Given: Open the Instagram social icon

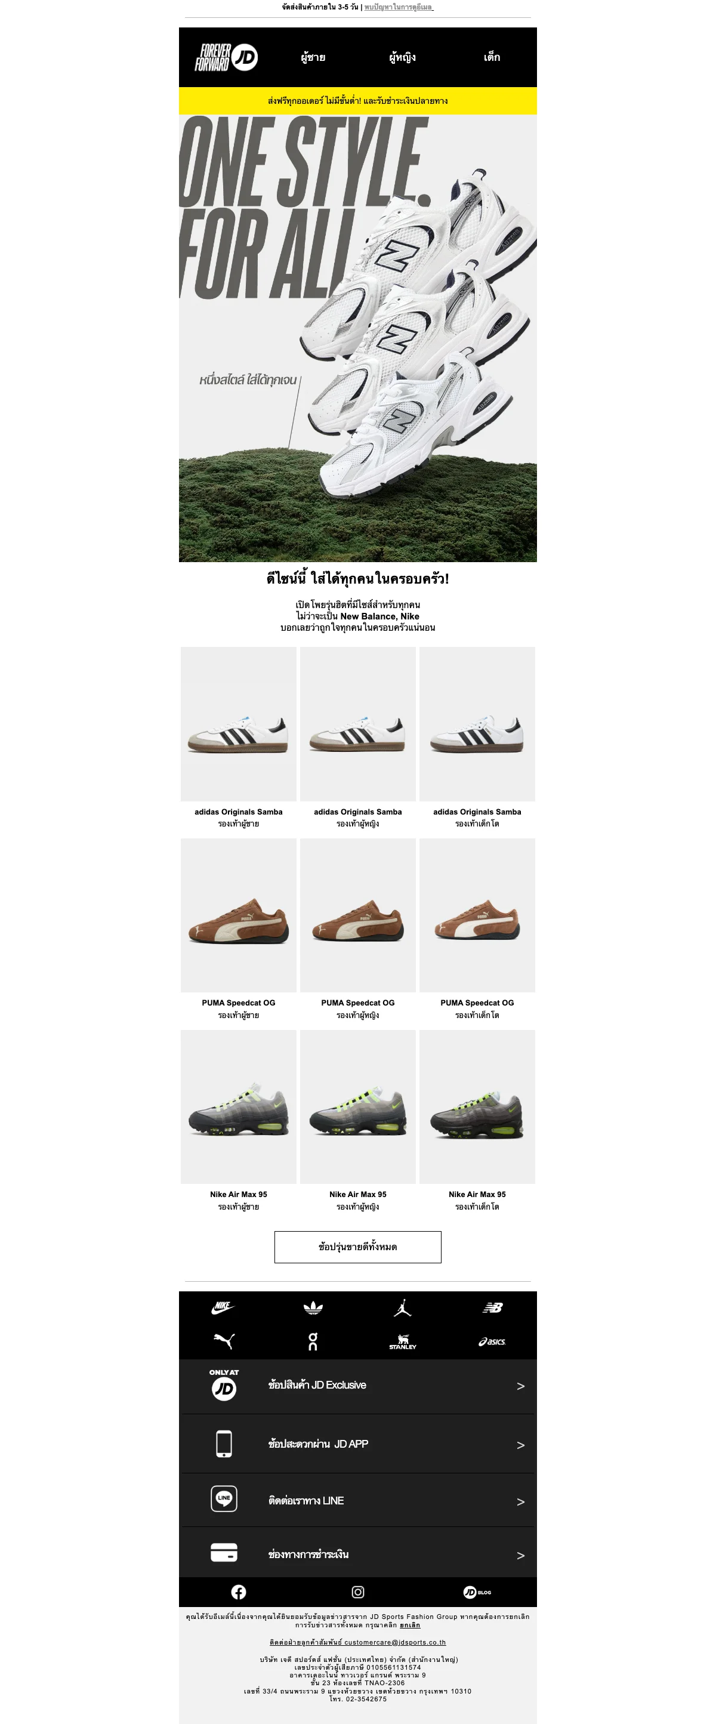Looking at the screenshot, I should click(x=358, y=1592).
